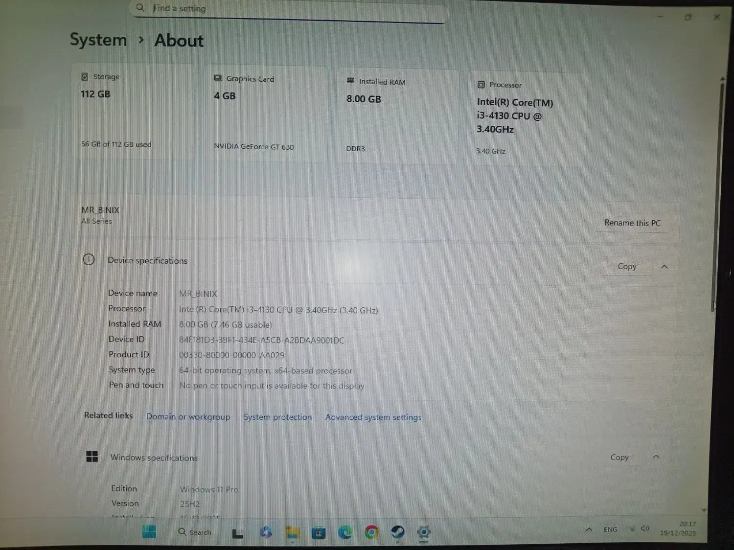Select the MR_BINIX PC name heading
The width and height of the screenshot is (734, 550).
(100, 210)
